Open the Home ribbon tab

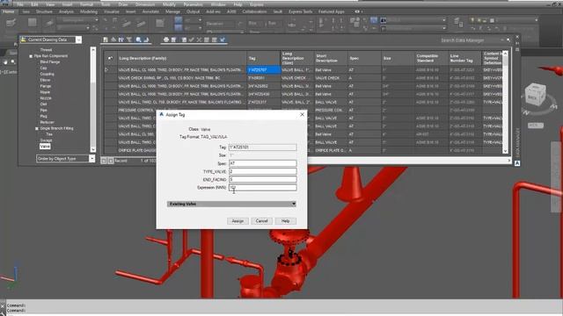pyautogui.click(x=8, y=11)
